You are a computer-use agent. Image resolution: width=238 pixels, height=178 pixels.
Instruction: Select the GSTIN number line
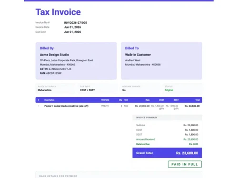56,69
